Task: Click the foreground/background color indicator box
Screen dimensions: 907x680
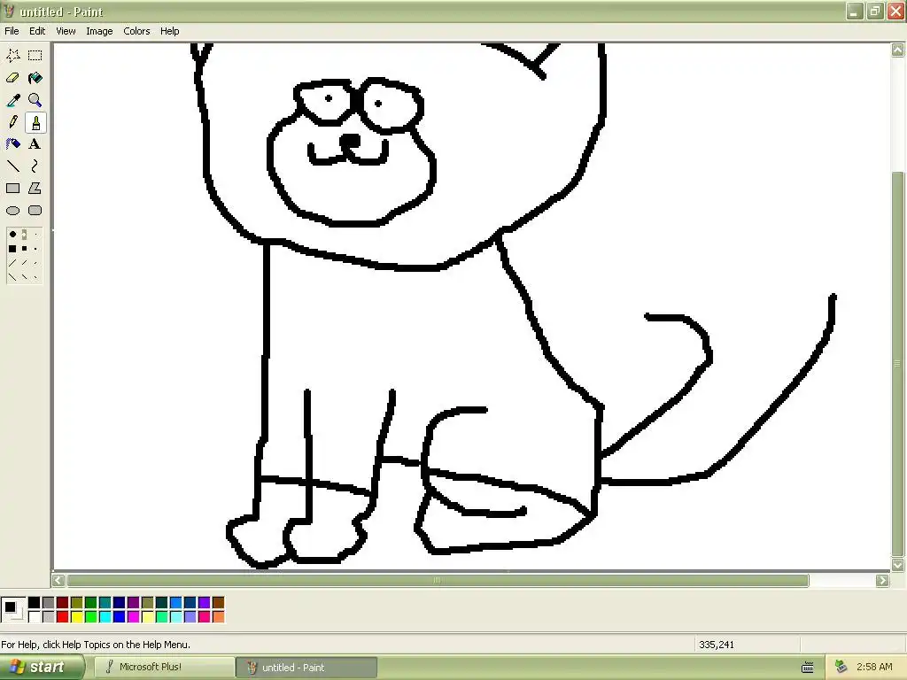Action: click(12, 609)
